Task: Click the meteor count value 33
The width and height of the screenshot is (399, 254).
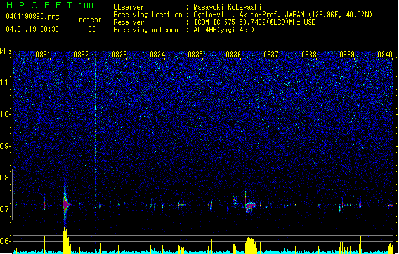Action: point(92,29)
